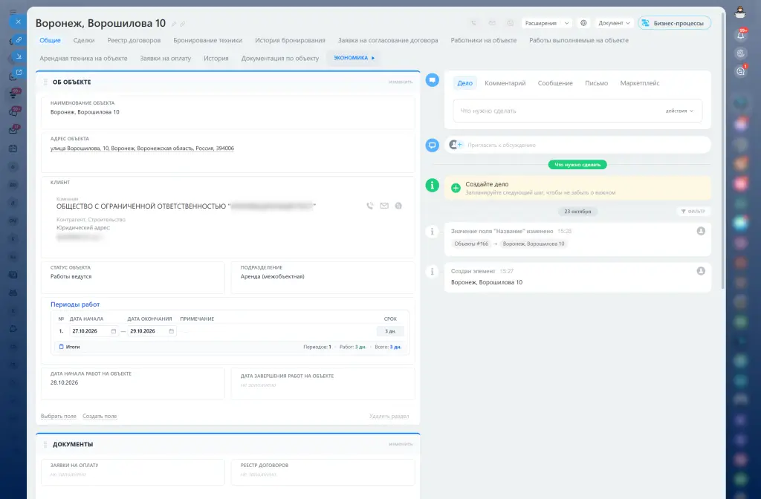The image size is (761, 499).
Task: Expand the действия dropdown in activity field
Action: 679,111
